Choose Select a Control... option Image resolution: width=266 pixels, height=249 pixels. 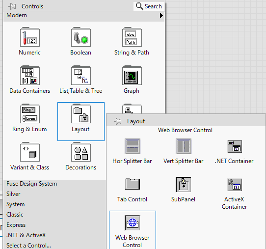tap(54, 246)
